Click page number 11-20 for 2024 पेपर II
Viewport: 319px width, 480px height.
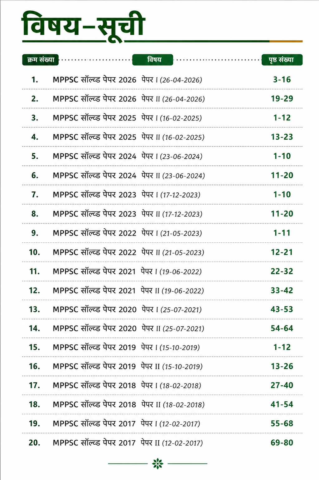pos(282,175)
